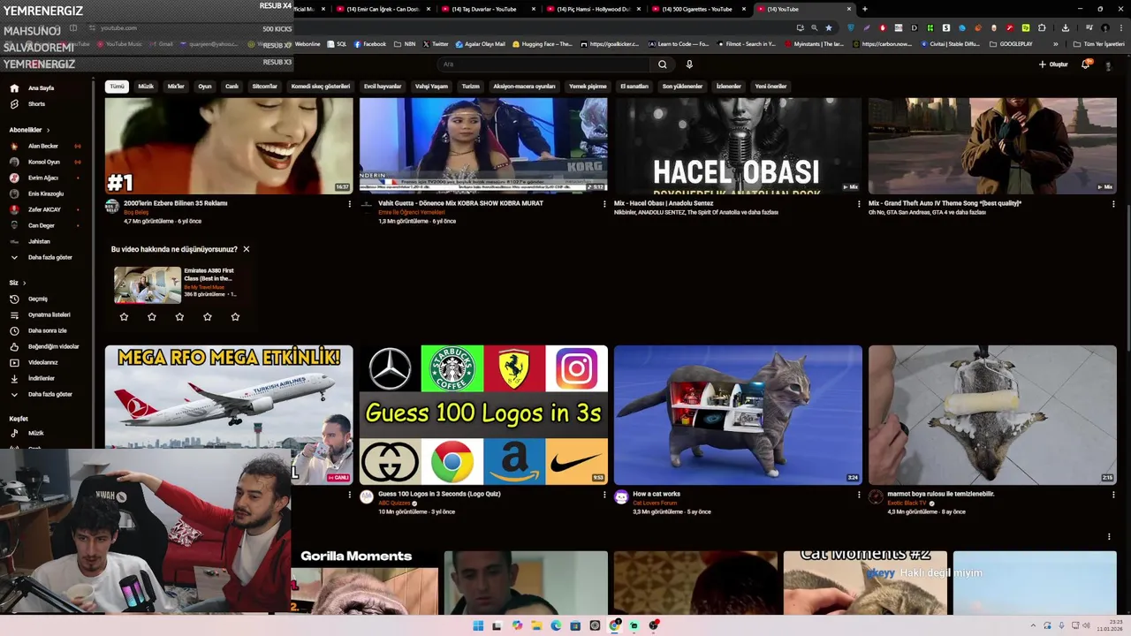
Task: Open Zafer AKCAY channel subscription
Action: point(44,209)
